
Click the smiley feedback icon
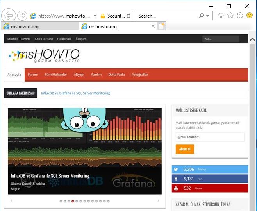click(x=250, y=15)
